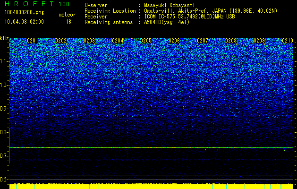Select the 1.0 frequency axis label

tap(4, 85)
